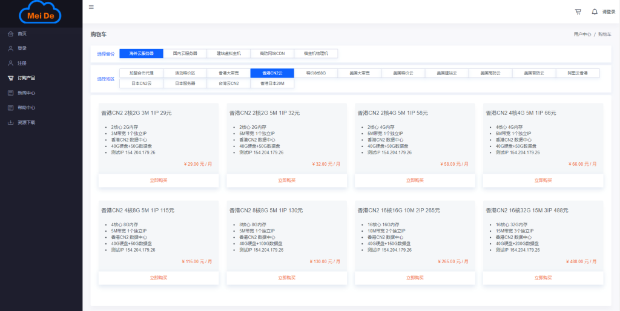Click the cart icon beside 订购产品
620x311 pixels.
pyautogui.click(x=10, y=78)
